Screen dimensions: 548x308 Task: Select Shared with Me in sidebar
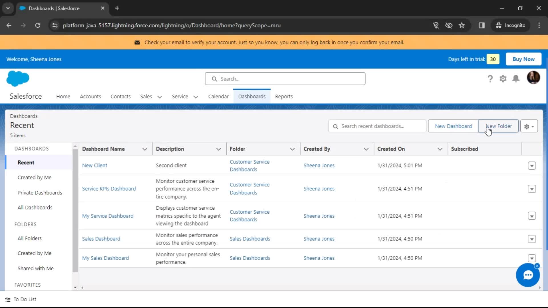[35, 268]
